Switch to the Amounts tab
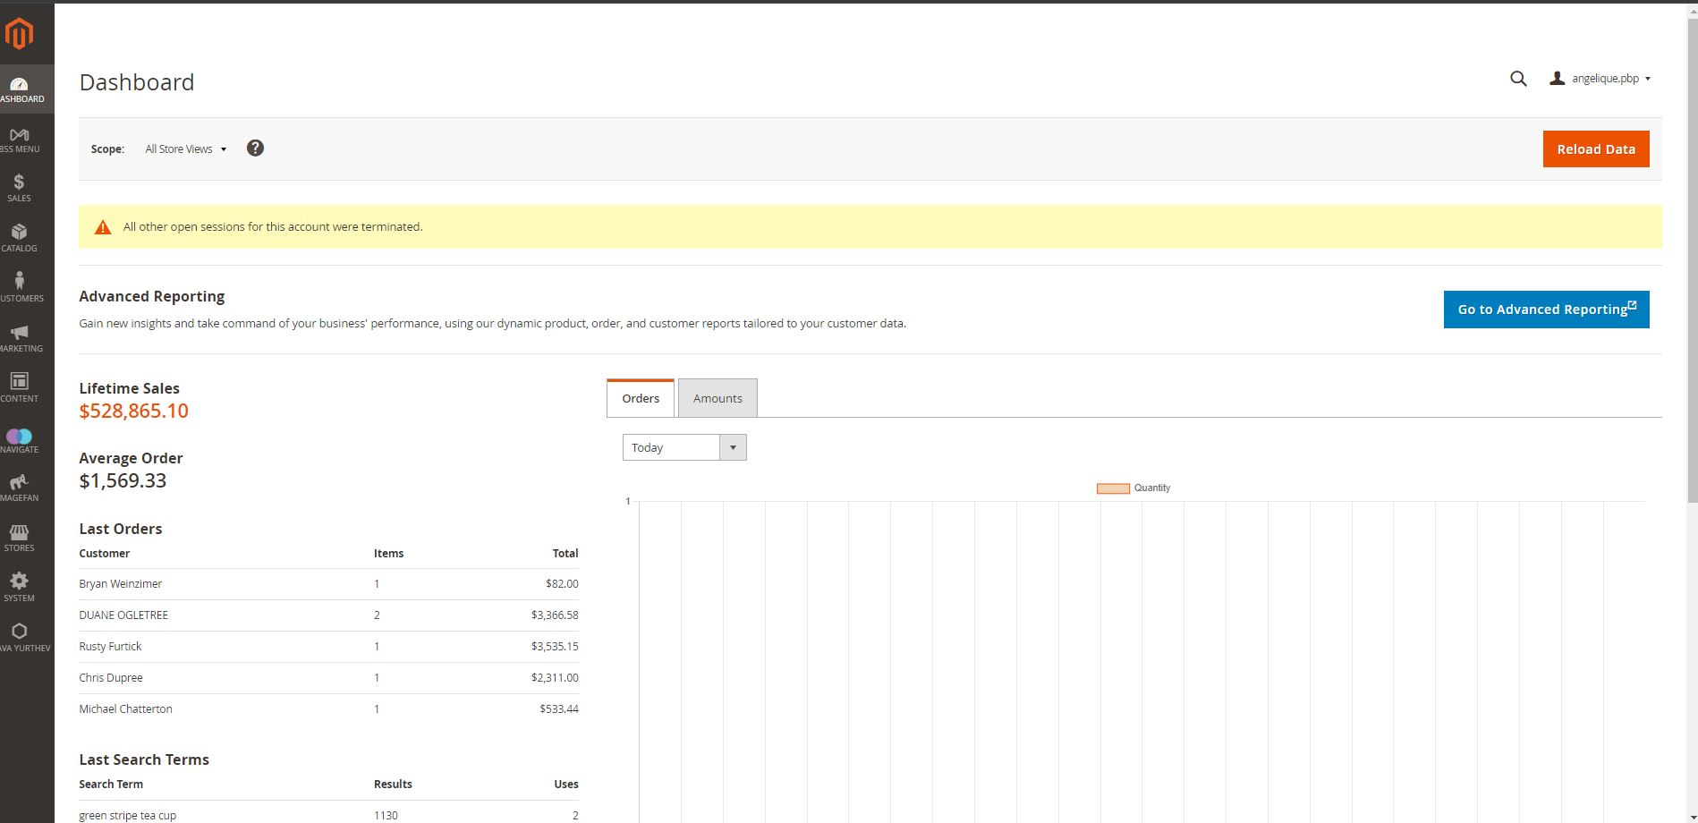The width and height of the screenshot is (1698, 823). tap(717, 398)
